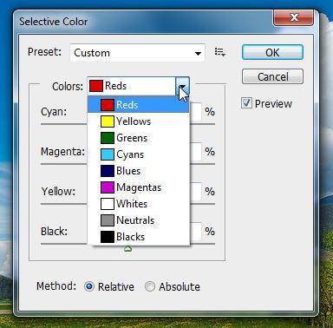Toggle the Preview checkbox
This screenshot has width=333, height=328.
pos(246,103)
